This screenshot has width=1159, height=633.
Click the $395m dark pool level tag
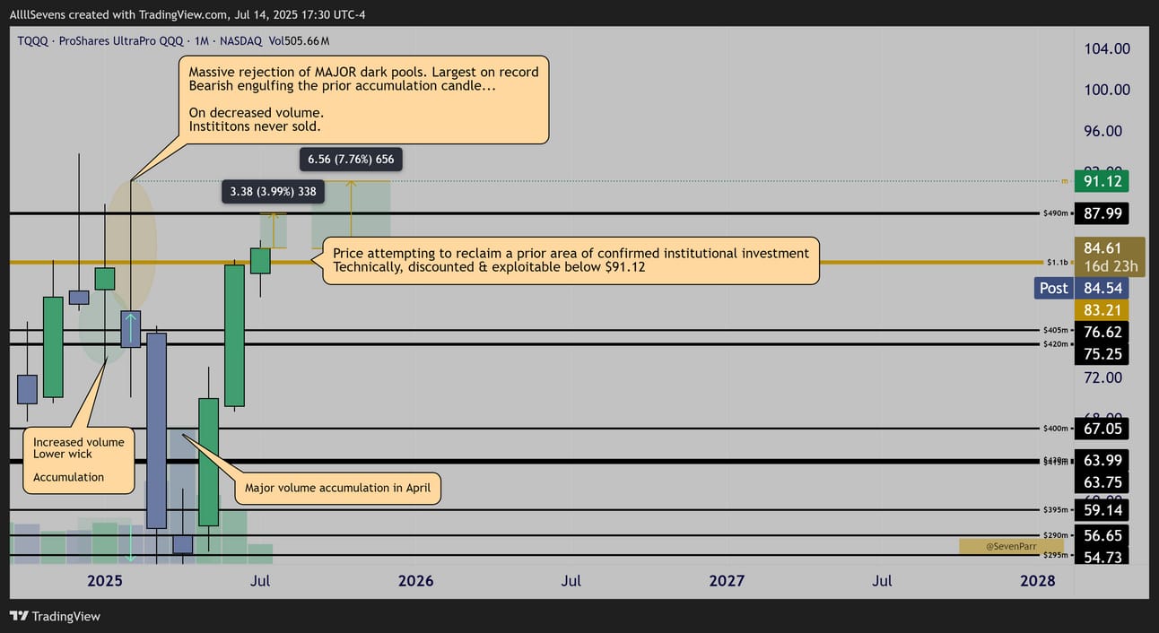(x=1055, y=510)
